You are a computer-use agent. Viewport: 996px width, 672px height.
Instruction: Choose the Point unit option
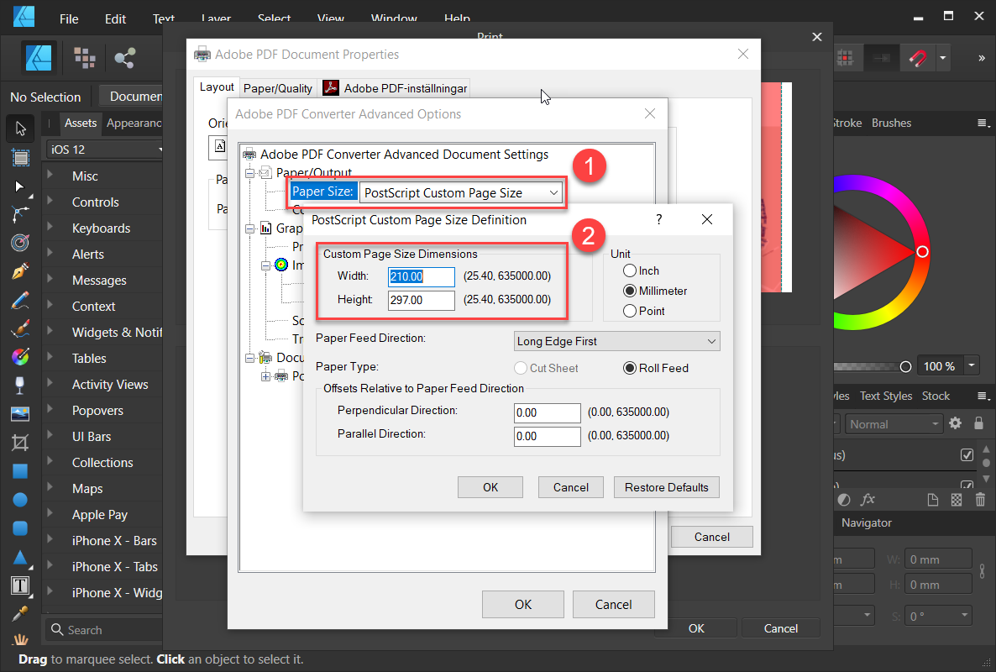[630, 311]
